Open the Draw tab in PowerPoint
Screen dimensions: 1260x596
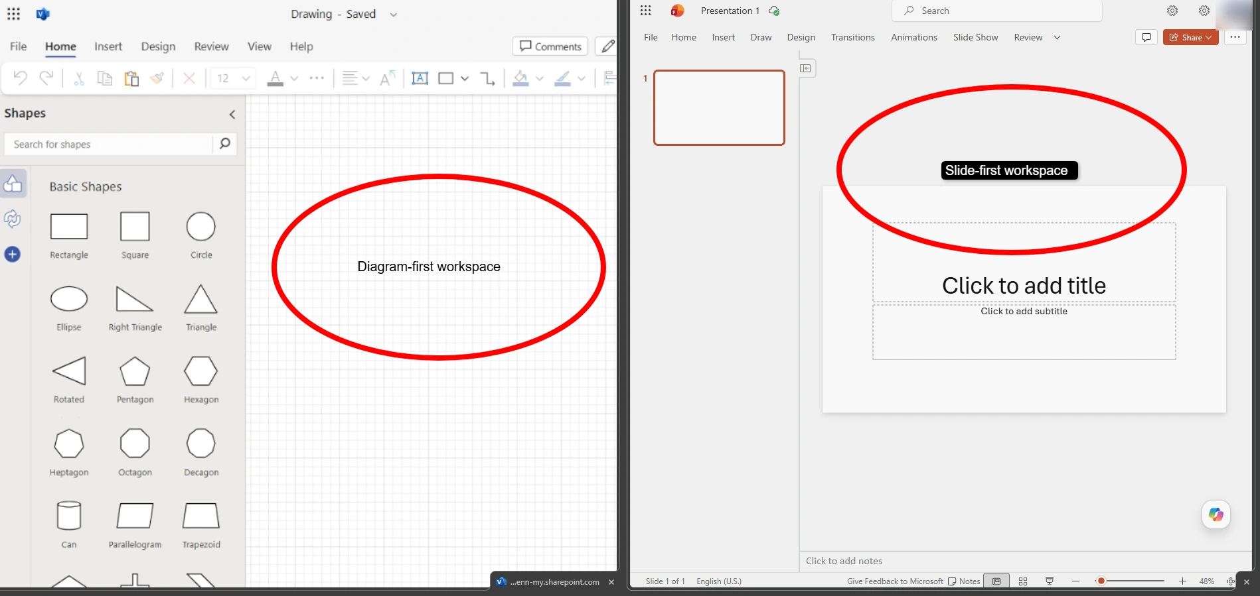[761, 38]
